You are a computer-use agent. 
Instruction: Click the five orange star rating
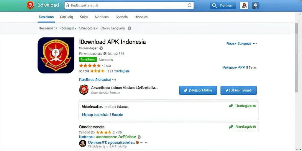[x=90, y=65]
